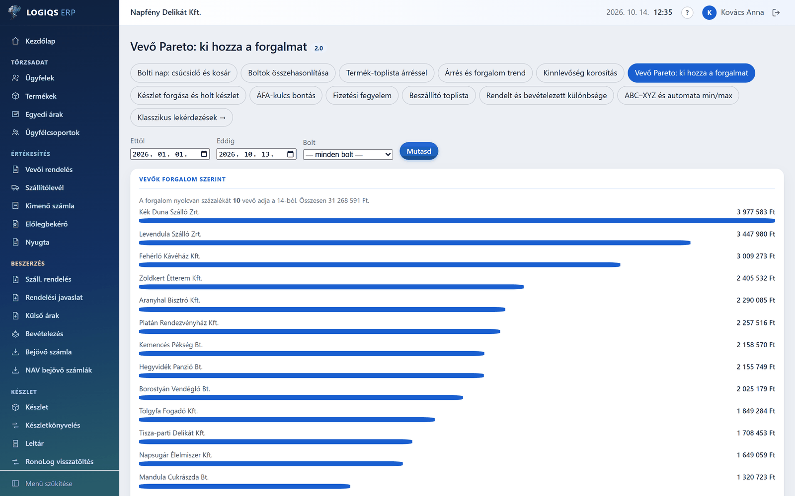Open the Bolt store dropdown

[x=348, y=155]
